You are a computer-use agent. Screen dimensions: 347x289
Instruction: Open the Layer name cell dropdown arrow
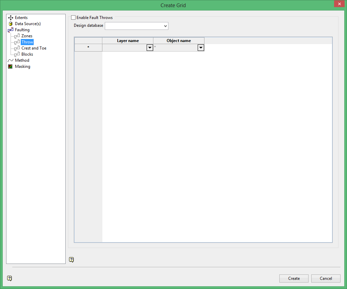point(150,47)
